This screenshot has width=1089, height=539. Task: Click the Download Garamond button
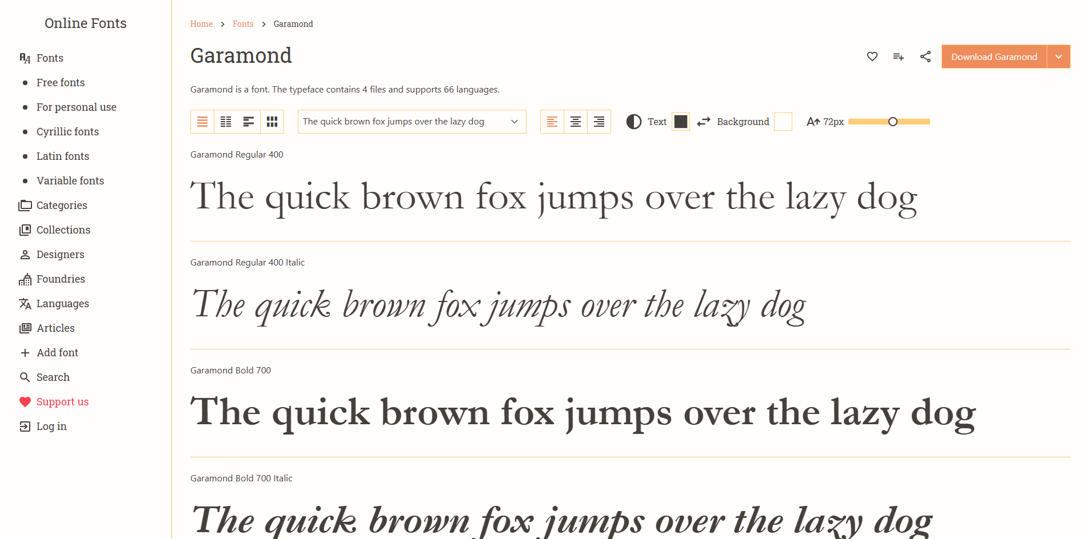(994, 57)
